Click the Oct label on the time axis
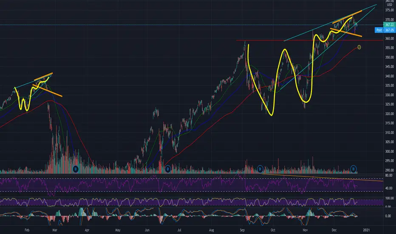Screen dimensions: 396x234 coord(273,230)
